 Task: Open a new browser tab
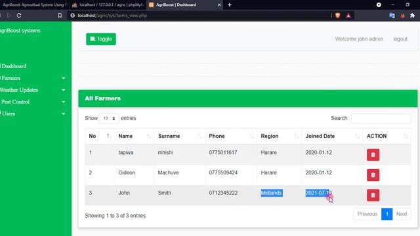pos(230,5)
